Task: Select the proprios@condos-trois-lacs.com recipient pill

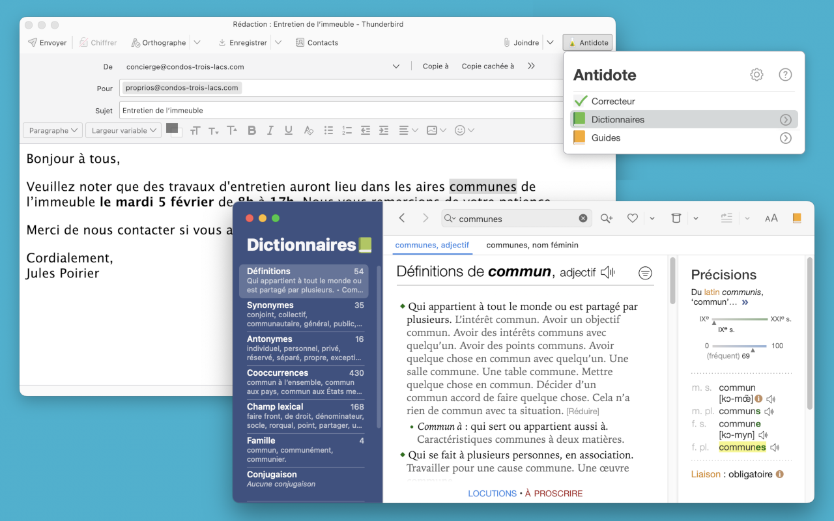Action: pos(182,87)
